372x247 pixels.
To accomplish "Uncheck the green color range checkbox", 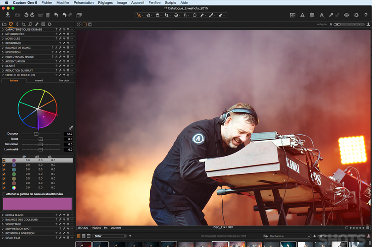I will point(4,174).
